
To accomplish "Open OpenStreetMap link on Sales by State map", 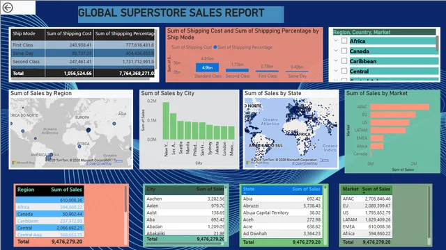I will tap(305, 163).
